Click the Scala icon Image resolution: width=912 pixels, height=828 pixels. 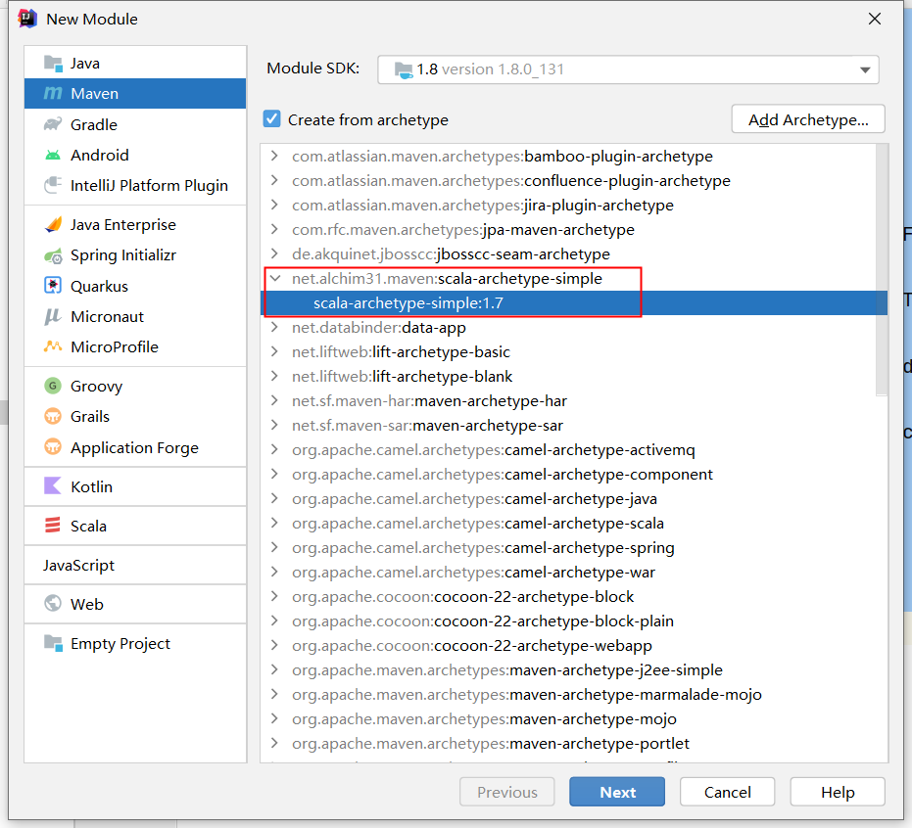[x=53, y=526]
